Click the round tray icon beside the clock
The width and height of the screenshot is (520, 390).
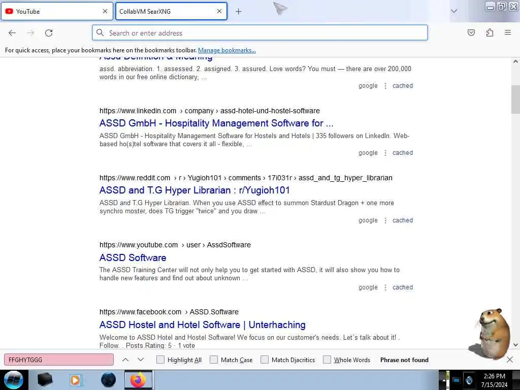click(469, 380)
